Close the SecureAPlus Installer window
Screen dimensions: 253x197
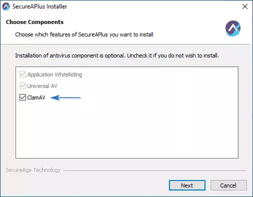[245, 6]
